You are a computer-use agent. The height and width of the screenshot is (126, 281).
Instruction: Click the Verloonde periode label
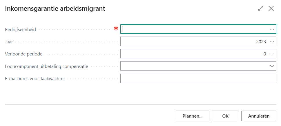pyautogui.click(x=24, y=54)
